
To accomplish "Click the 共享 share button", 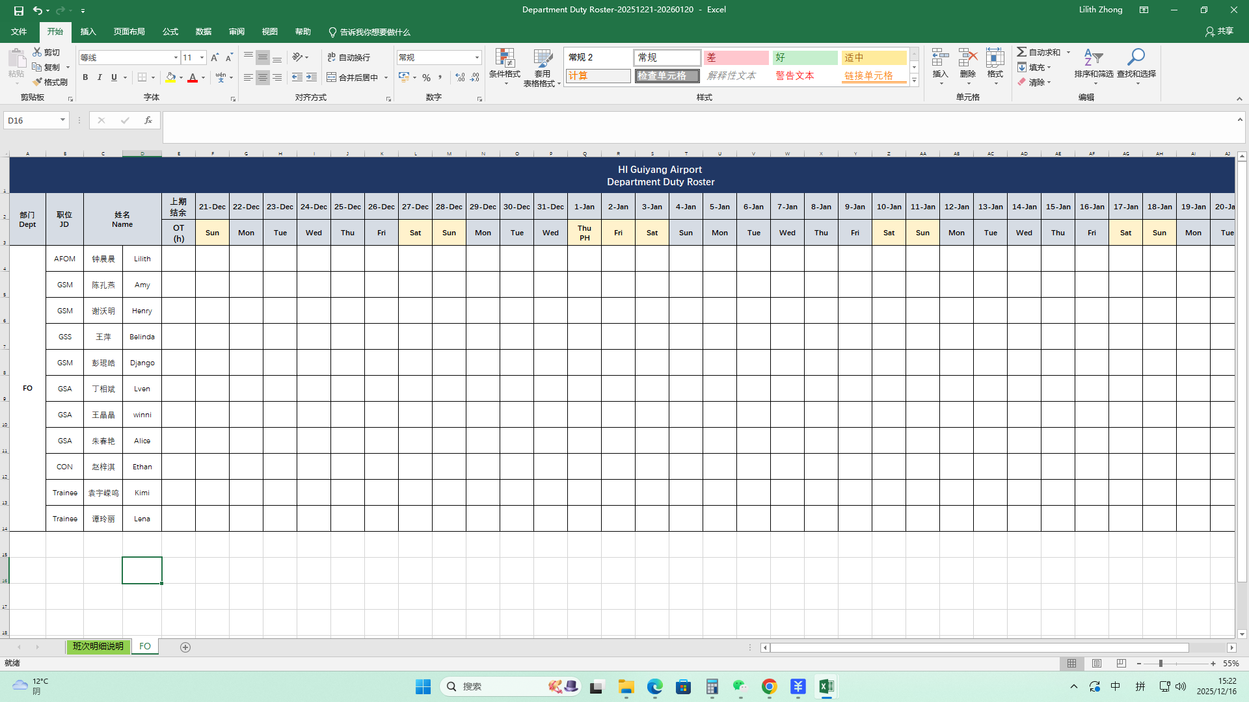I will [1219, 31].
